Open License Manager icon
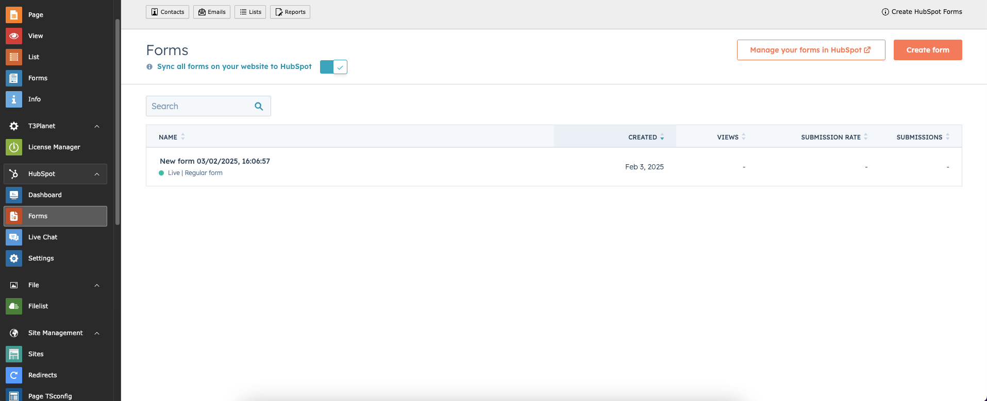Image resolution: width=987 pixels, height=401 pixels. (x=14, y=147)
